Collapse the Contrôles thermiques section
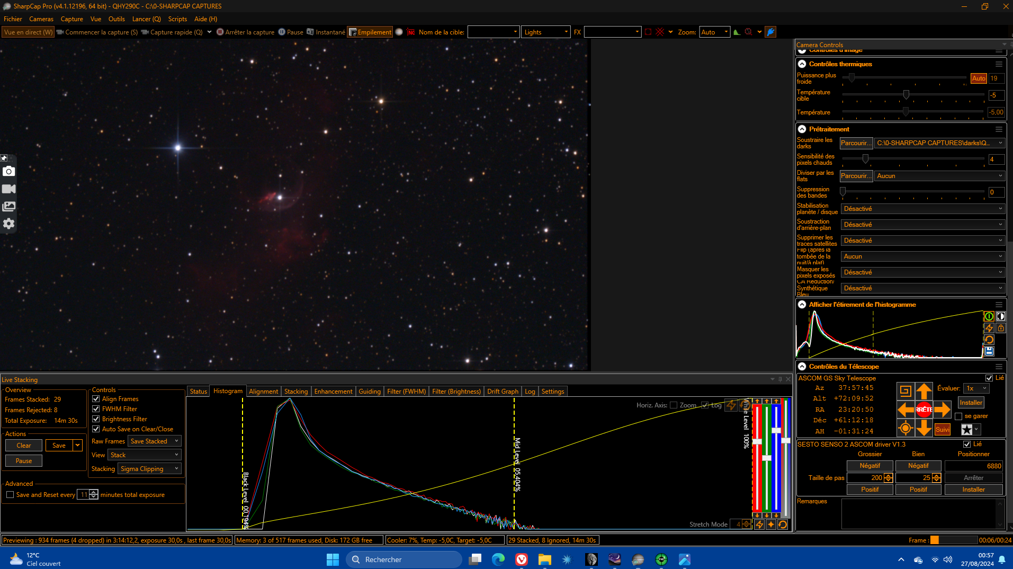The height and width of the screenshot is (569, 1013). coord(802,64)
